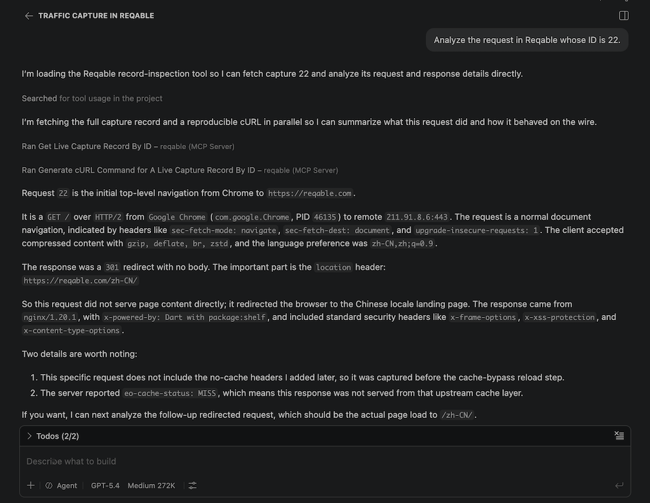Toggle the side panel layout icon
Viewport: 650px width, 503px height.
623,16
